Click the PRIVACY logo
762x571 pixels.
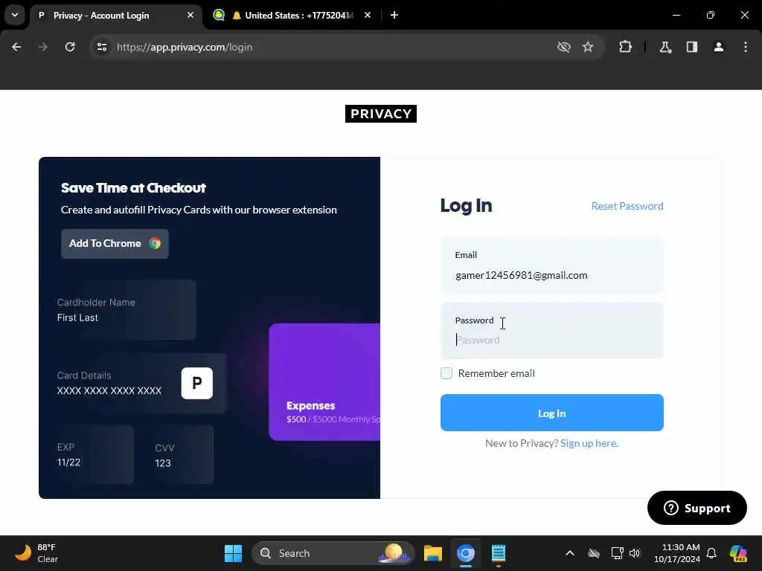tap(381, 114)
